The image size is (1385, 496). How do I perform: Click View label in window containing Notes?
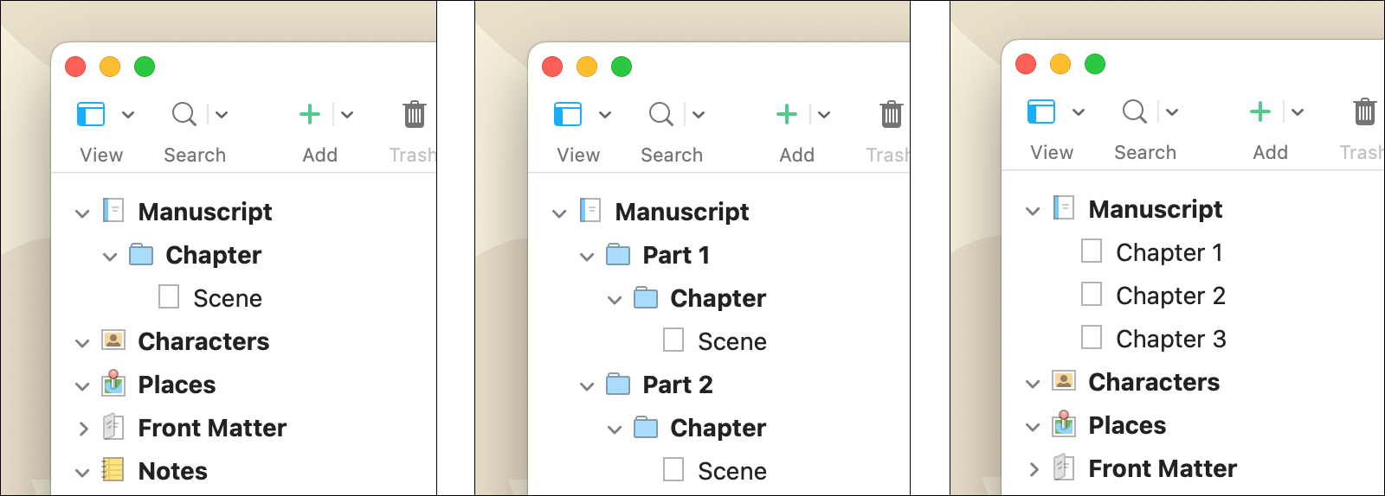click(101, 155)
